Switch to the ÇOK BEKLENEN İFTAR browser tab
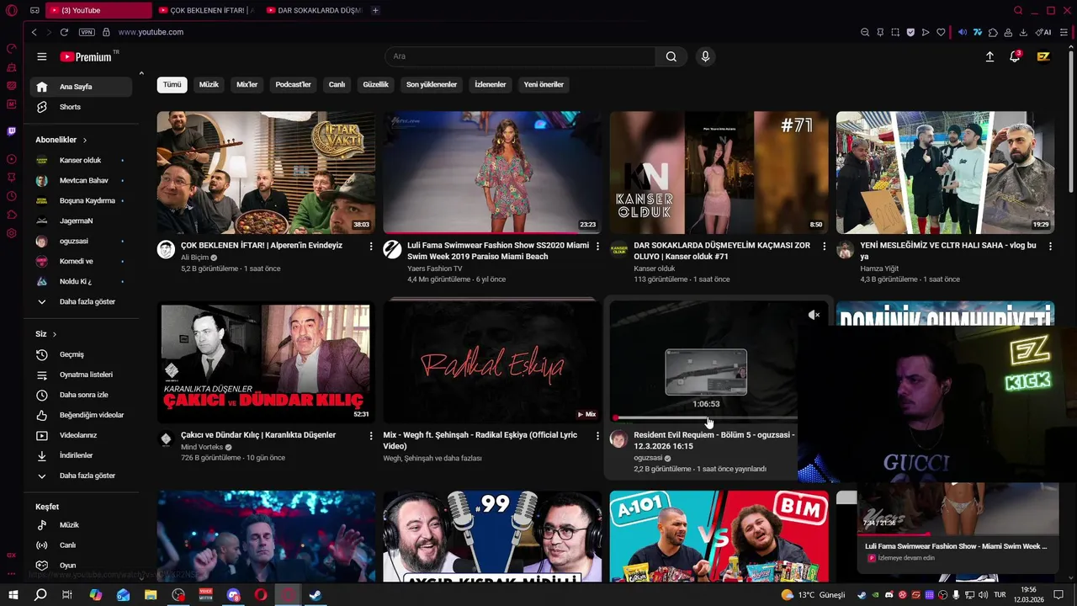The height and width of the screenshot is (606, 1077). point(206,10)
